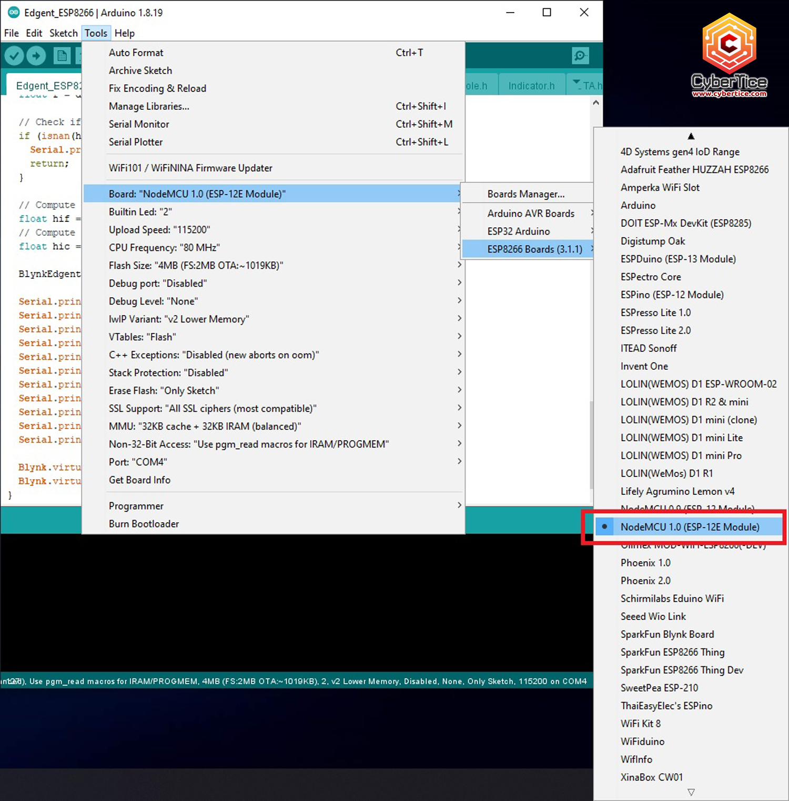Viewport: 789px width, 801px height.
Task: Select the LOLIN(WeMos) D1 R1 board
Action: (666, 473)
